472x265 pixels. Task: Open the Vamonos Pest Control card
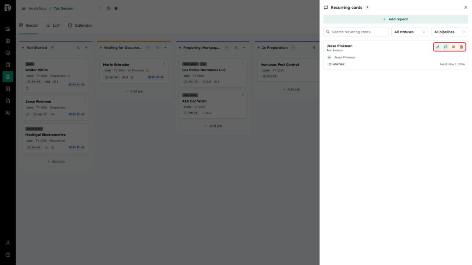[x=289, y=70]
